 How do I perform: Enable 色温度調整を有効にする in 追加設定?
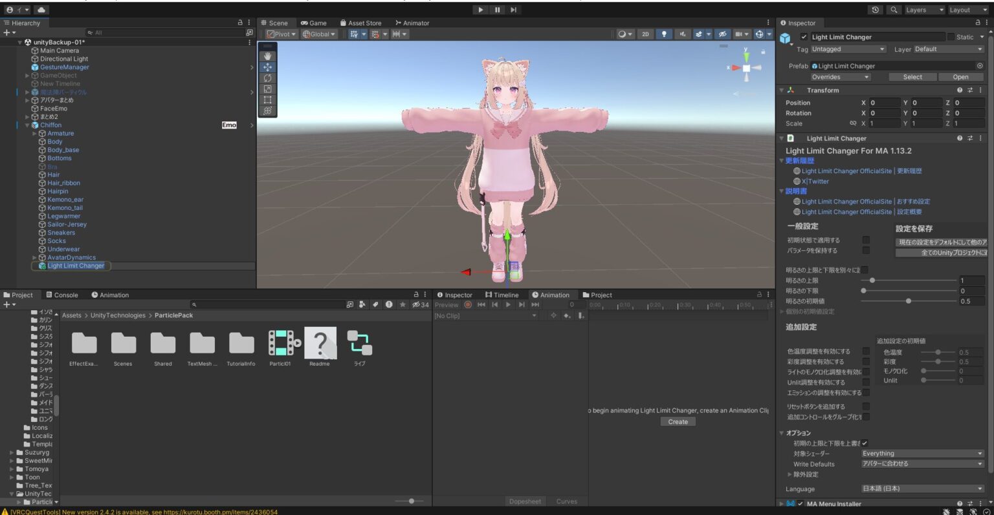867,351
